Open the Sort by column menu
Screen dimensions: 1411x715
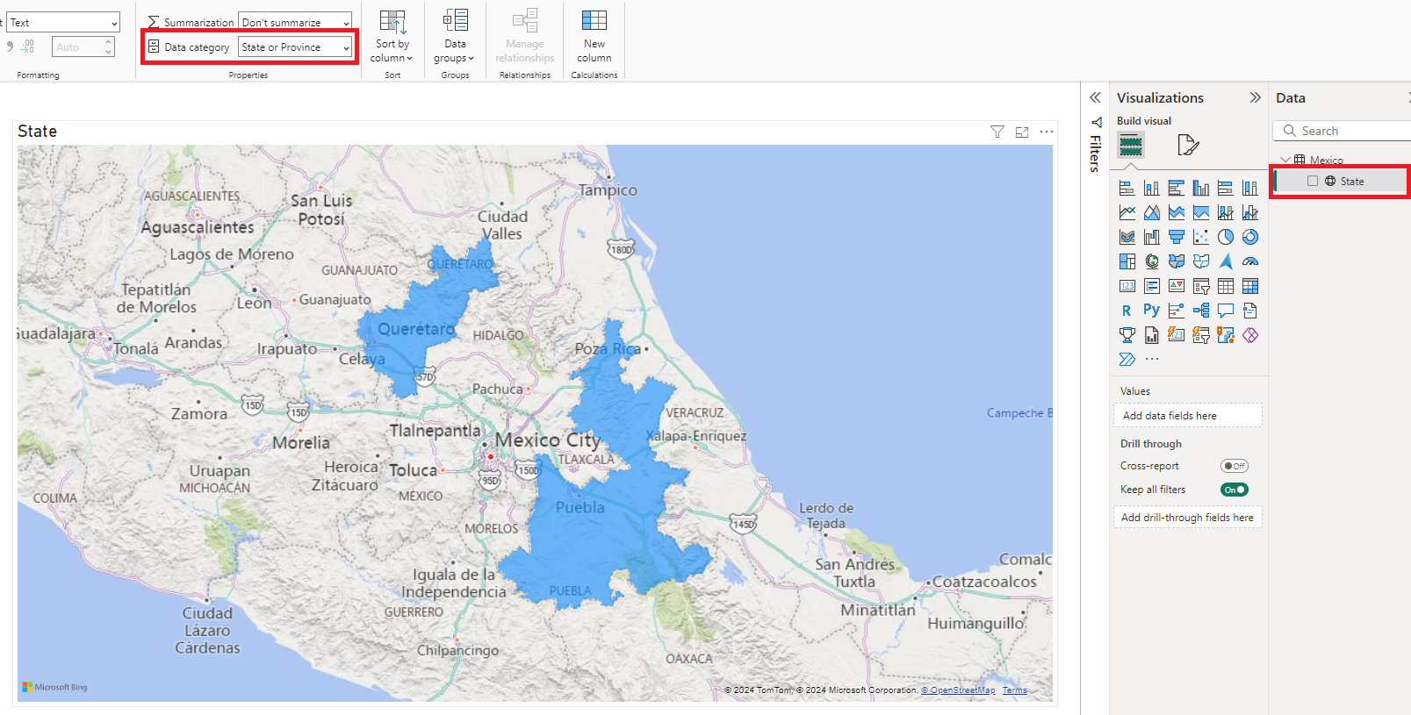(392, 37)
